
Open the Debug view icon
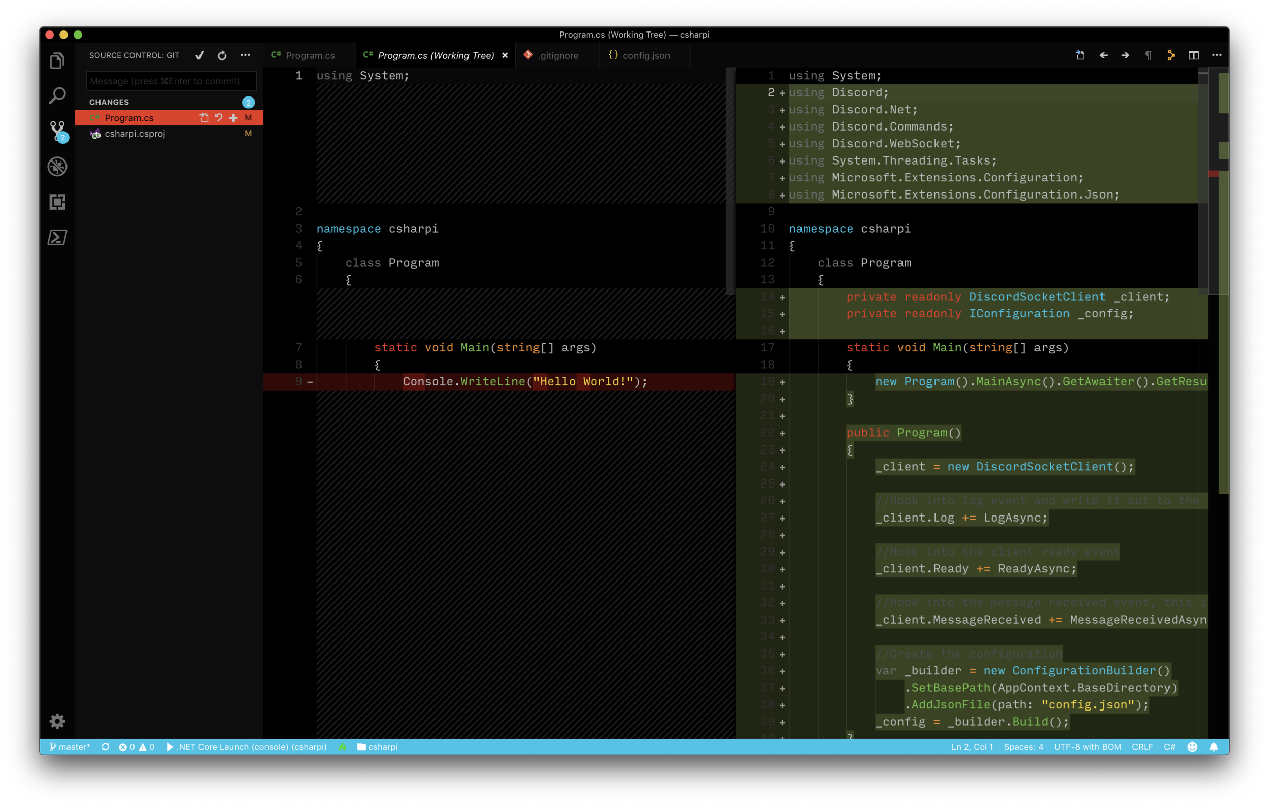coord(57,167)
